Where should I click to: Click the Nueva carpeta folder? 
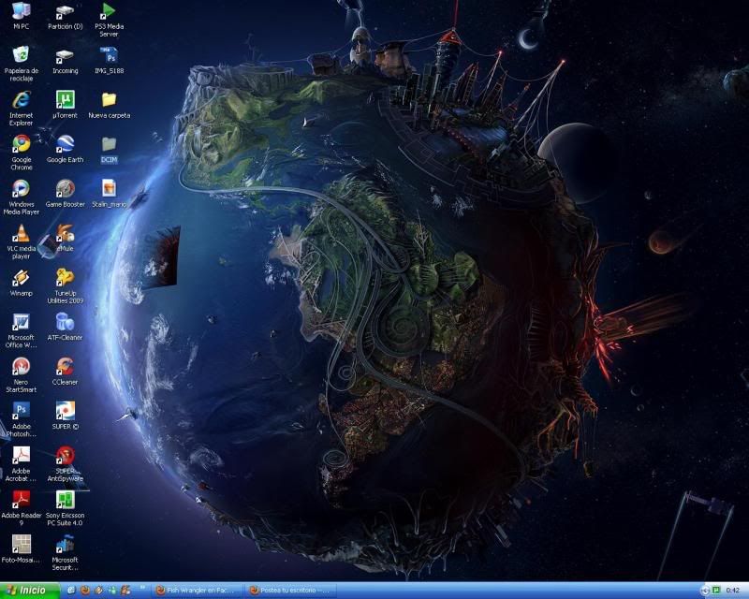point(109,100)
